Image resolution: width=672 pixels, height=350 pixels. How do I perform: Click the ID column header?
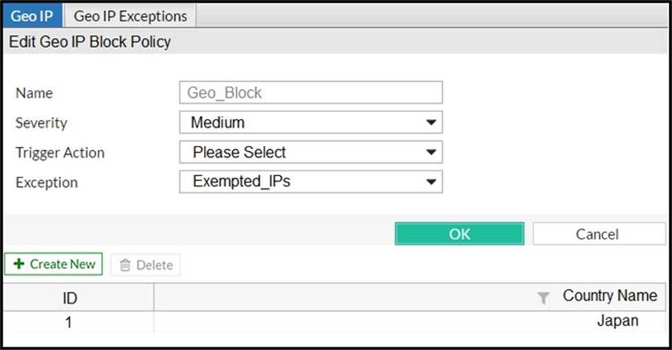[70, 298]
